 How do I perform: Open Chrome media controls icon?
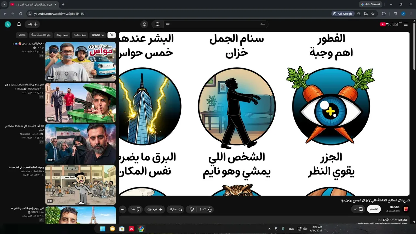point(395,14)
